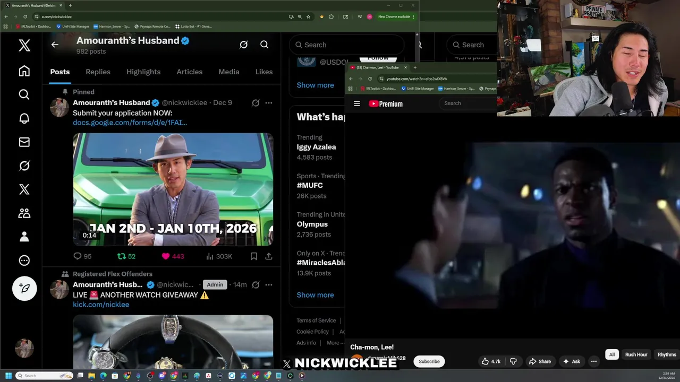This screenshot has width=680, height=382.
Task: Open kick.com/nicklee link
Action: tap(101, 305)
